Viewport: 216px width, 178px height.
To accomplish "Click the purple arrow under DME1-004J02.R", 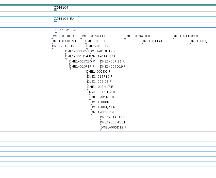I will [x=191, y=44].
